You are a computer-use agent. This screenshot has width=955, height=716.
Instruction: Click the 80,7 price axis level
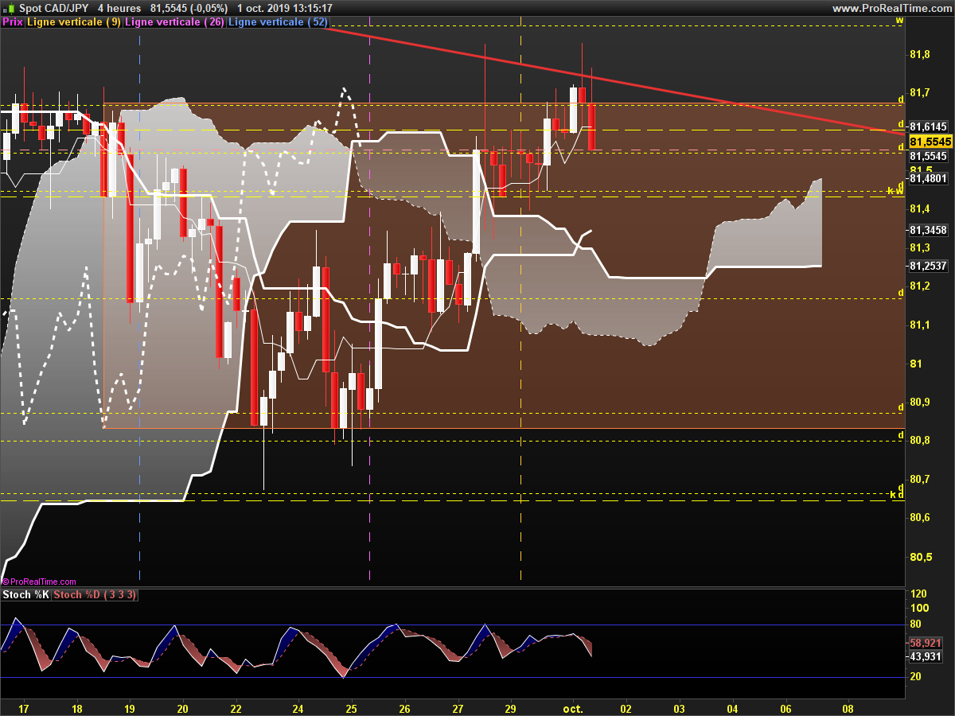[x=920, y=479]
